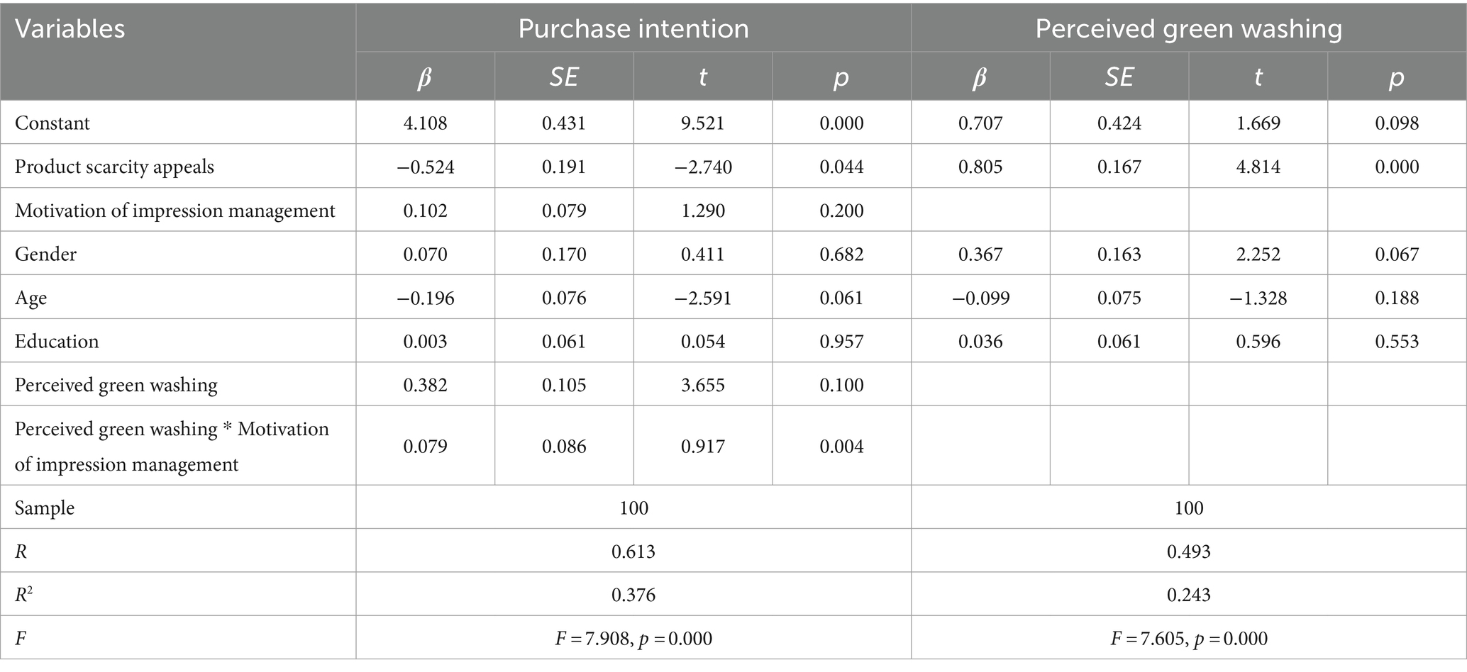Select the F = 7.605 statistic cell

[x=1189, y=639]
